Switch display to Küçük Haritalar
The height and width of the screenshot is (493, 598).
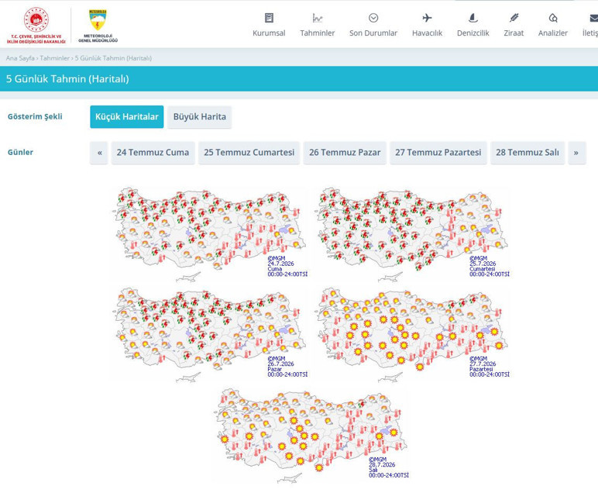pyautogui.click(x=126, y=117)
